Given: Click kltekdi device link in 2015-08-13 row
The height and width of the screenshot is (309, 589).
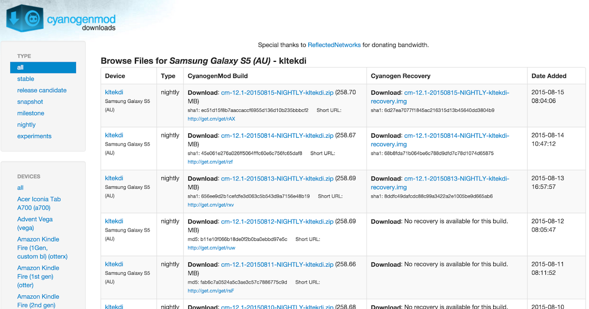Looking at the screenshot, I should pos(114,179).
